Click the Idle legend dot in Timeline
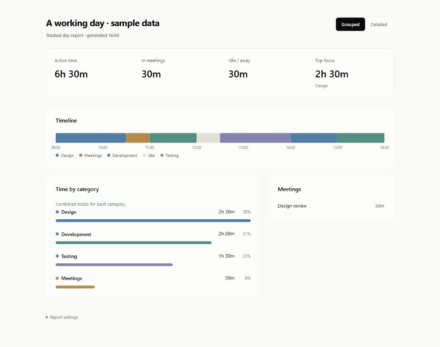 pos(144,155)
